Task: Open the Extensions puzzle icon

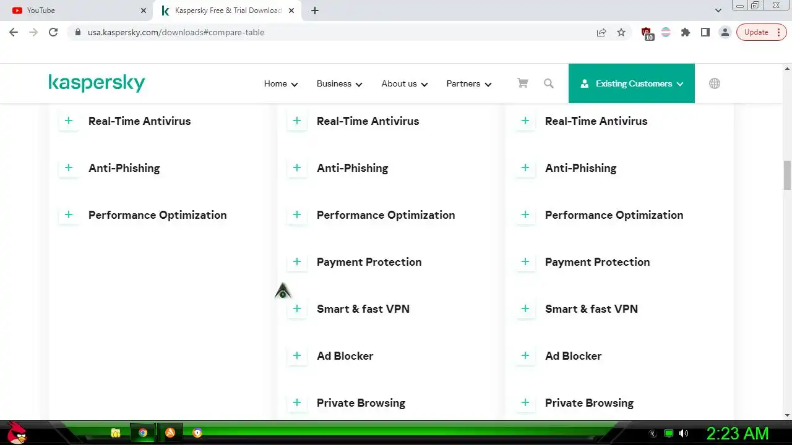Action: [686, 32]
